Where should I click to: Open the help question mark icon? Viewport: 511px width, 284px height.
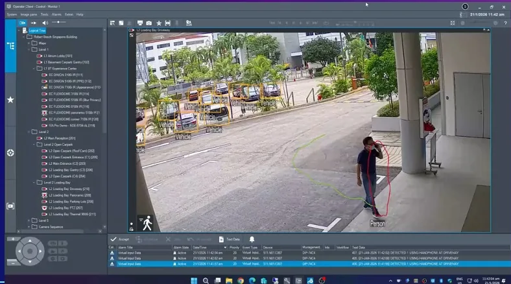tap(505, 23)
